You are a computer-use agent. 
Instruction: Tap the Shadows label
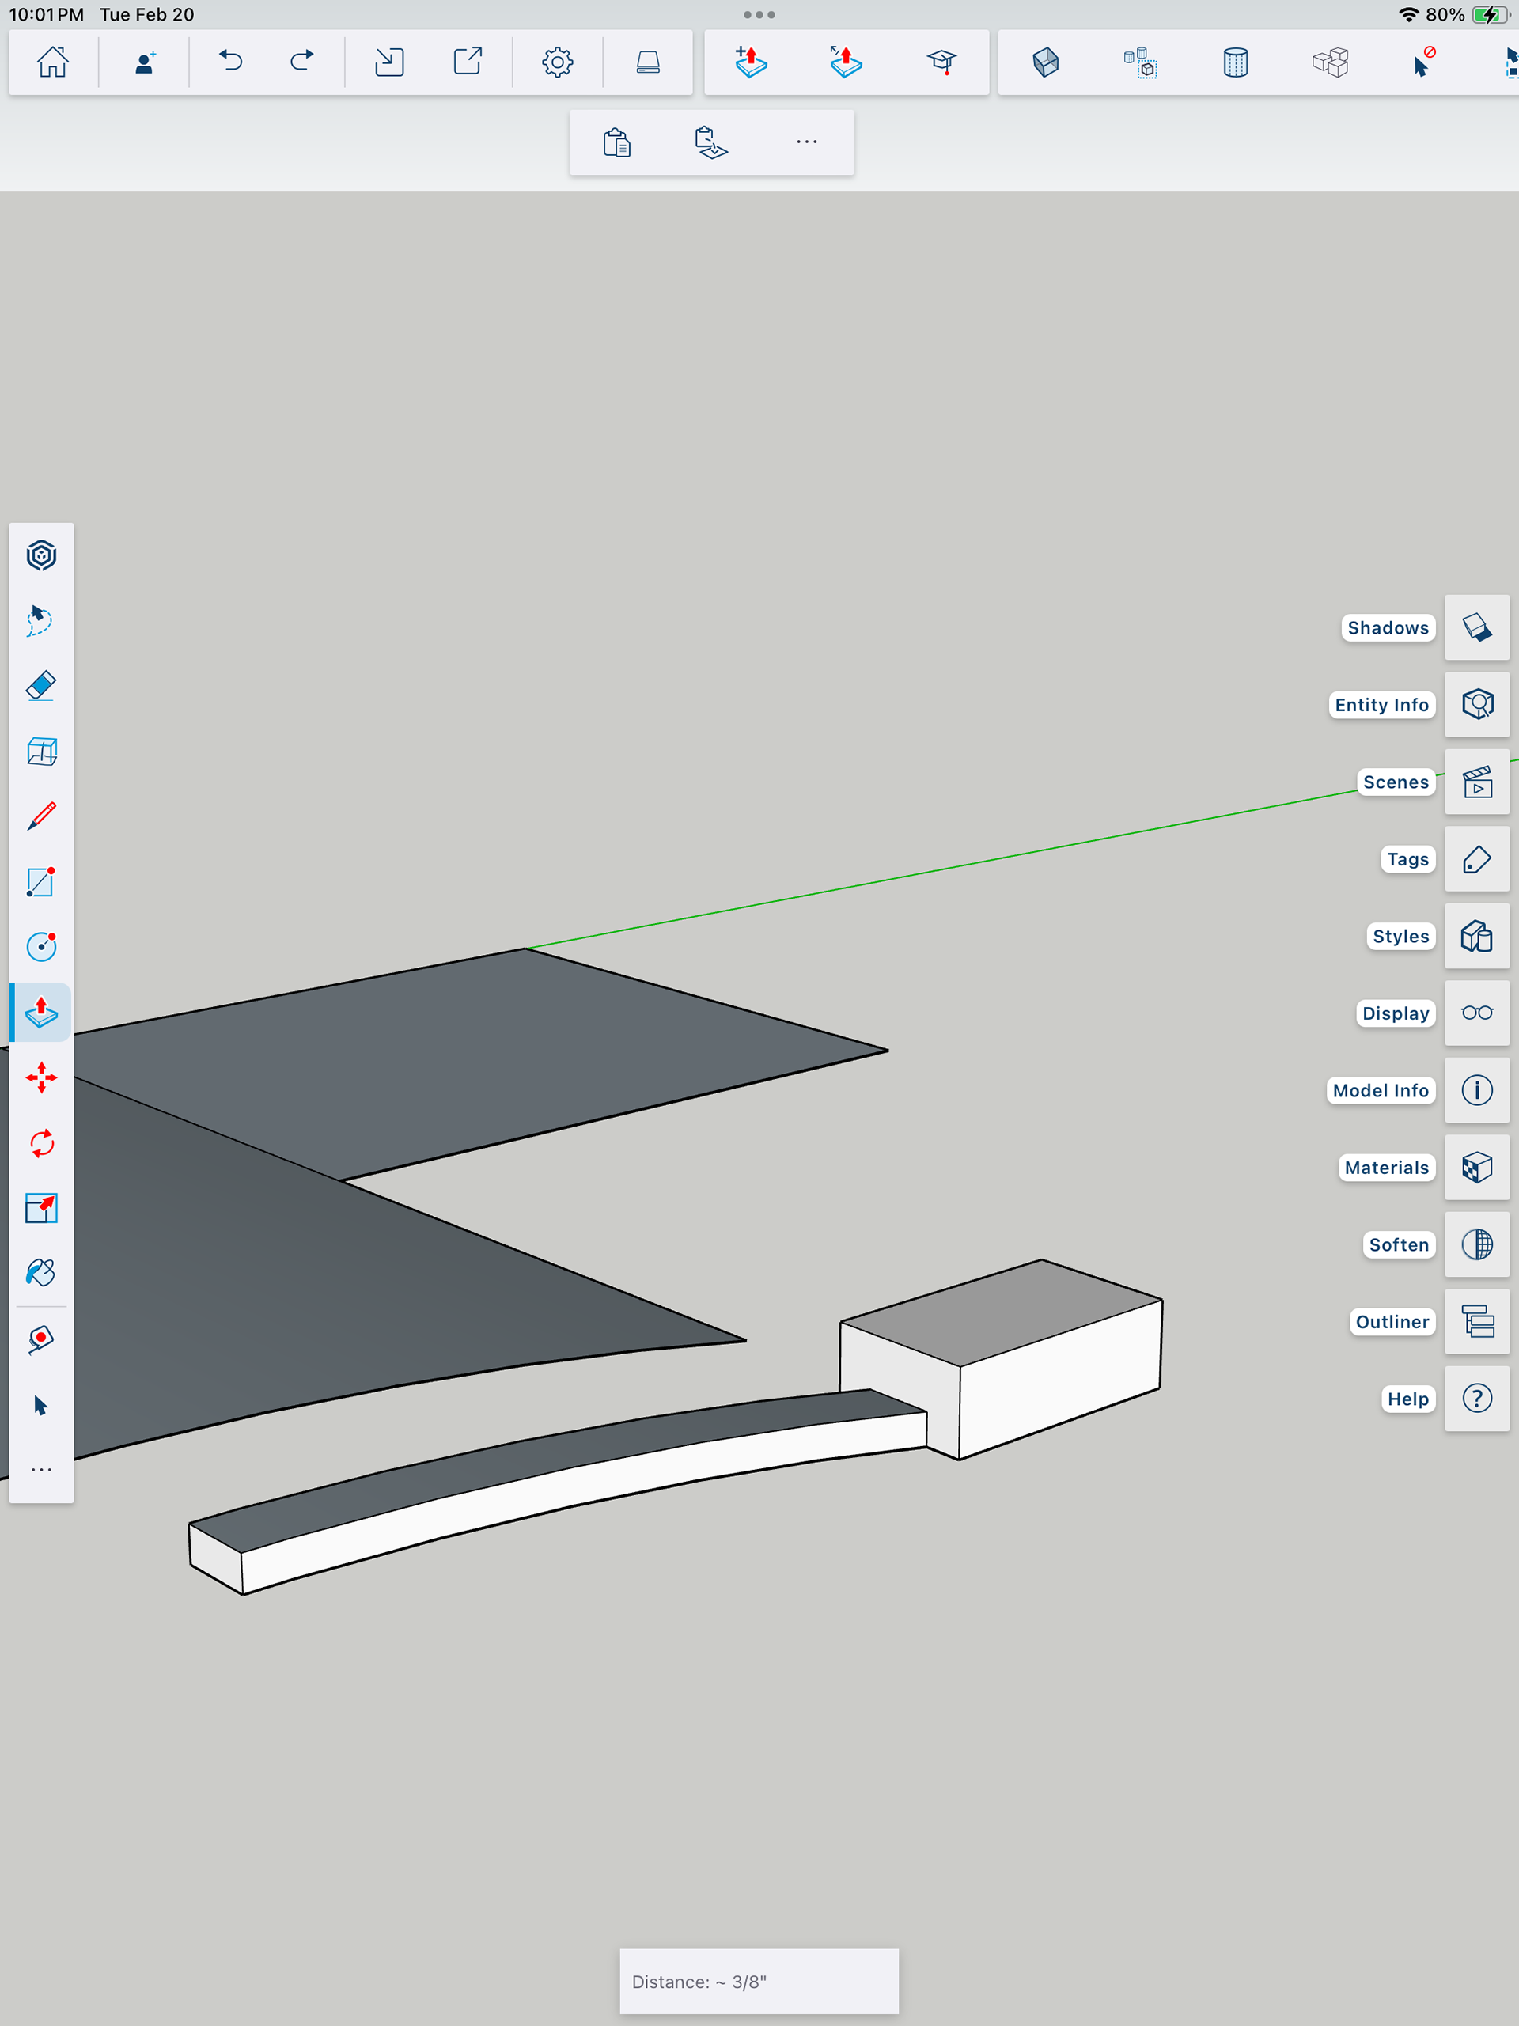(x=1388, y=627)
